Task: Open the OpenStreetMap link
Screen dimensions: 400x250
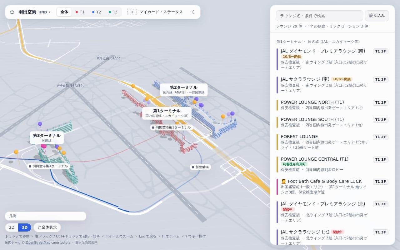Action: pos(38,242)
